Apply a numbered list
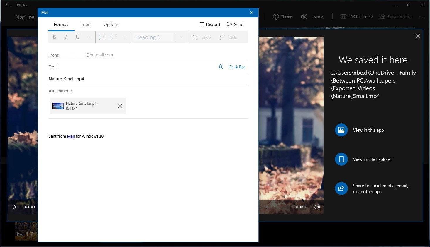Viewport: 430px width, 247px height. coord(113,37)
